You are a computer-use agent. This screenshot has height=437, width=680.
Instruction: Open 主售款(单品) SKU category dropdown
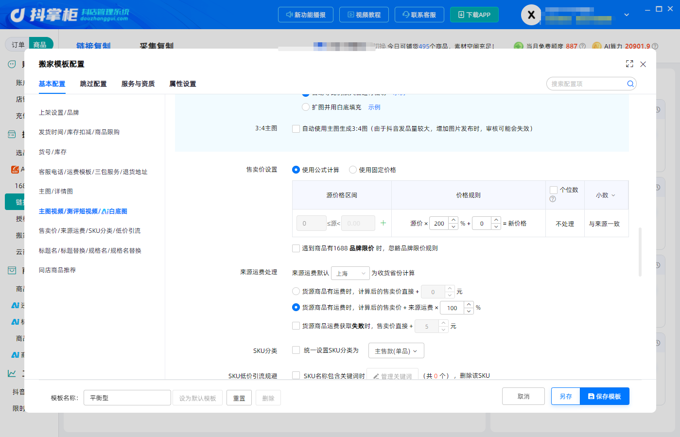pos(396,351)
